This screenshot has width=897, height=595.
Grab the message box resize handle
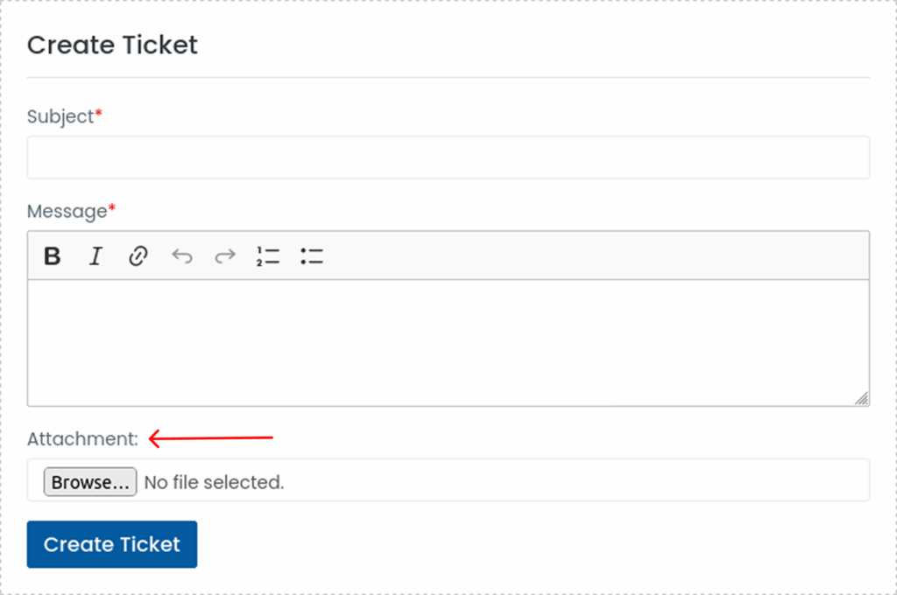(862, 399)
